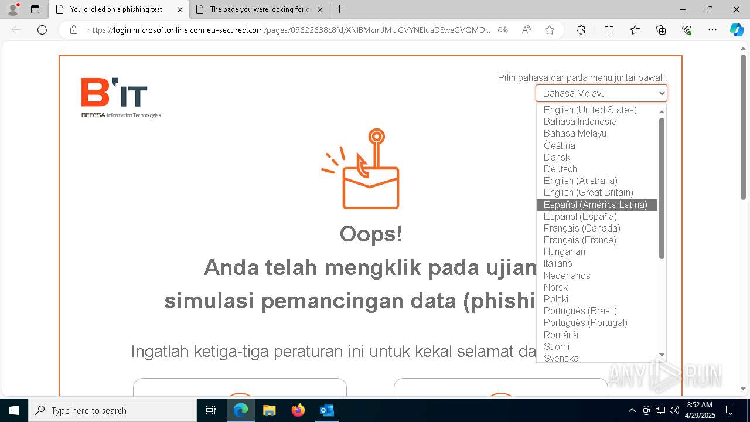Image resolution: width=750 pixels, height=422 pixels.
Task: Choose English (Australia) option
Action: (596, 181)
